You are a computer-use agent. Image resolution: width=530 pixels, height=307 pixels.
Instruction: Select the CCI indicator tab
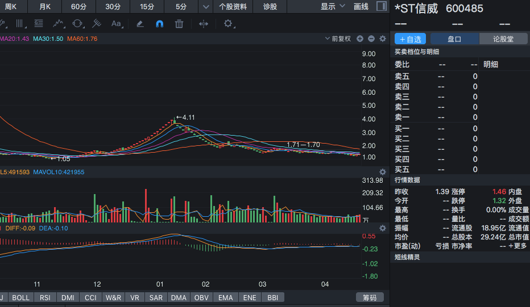pos(90,297)
